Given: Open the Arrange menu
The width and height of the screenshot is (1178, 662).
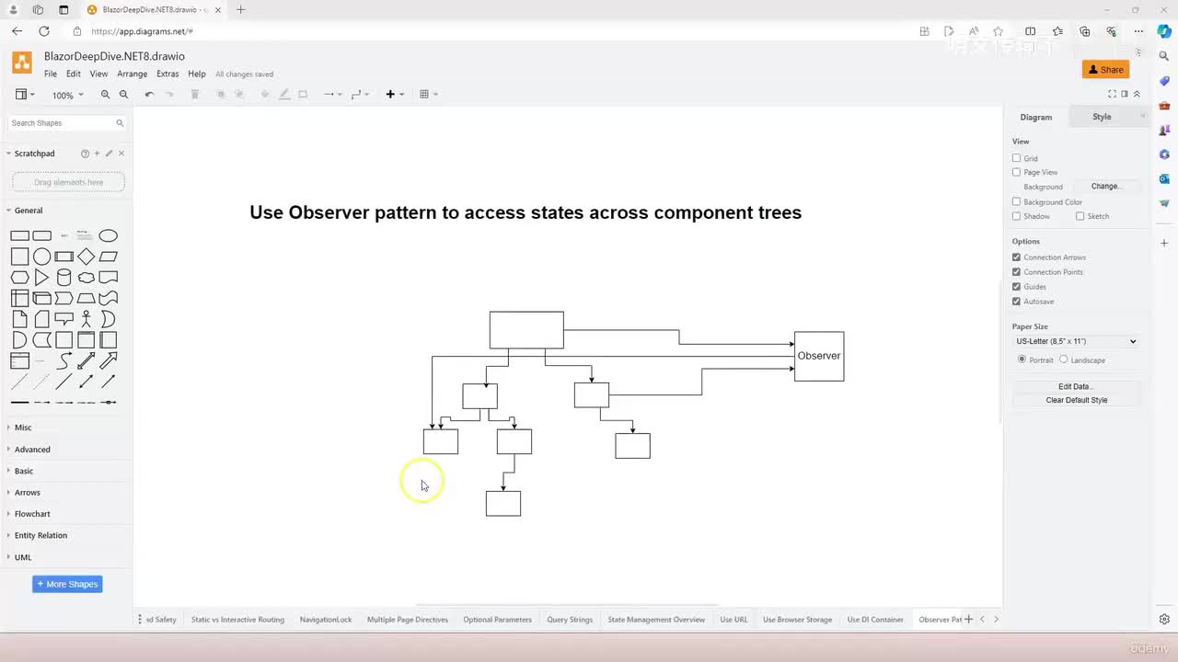Looking at the screenshot, I should [x=133, y=74].
